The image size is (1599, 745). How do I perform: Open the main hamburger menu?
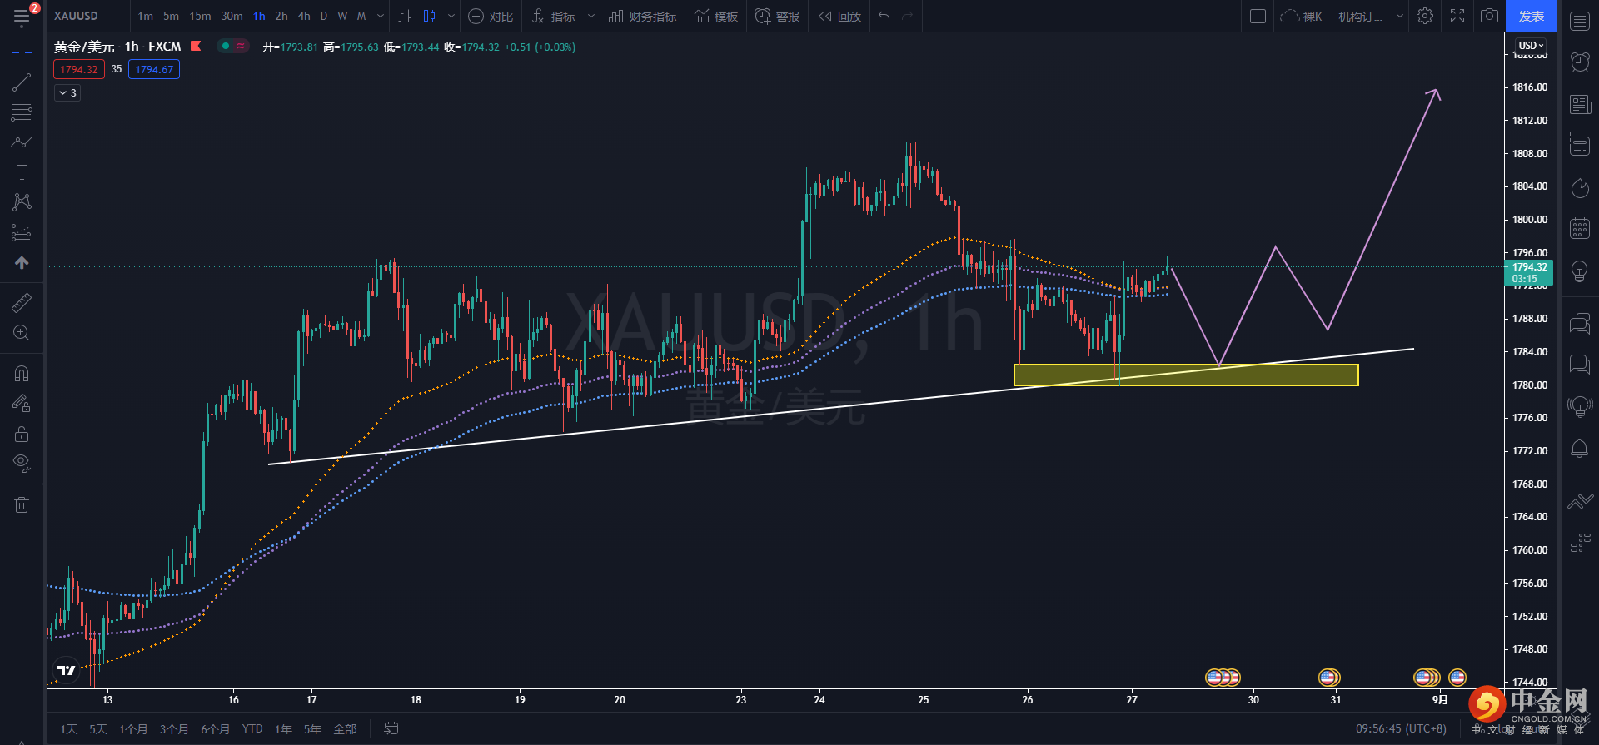pos(22,17)
